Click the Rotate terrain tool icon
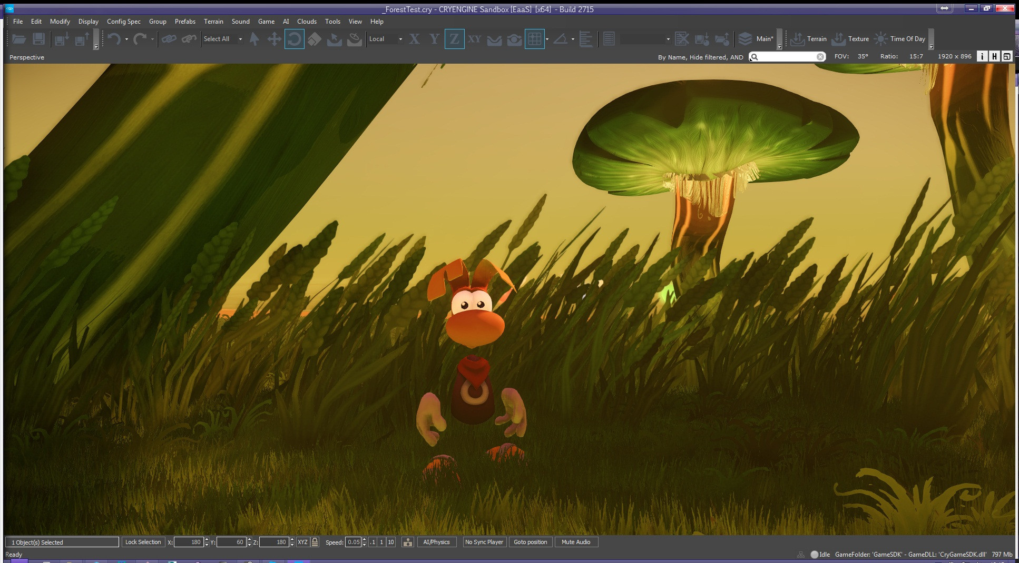The width and height of the screenshot is (1019, 563). coord(355,39)
